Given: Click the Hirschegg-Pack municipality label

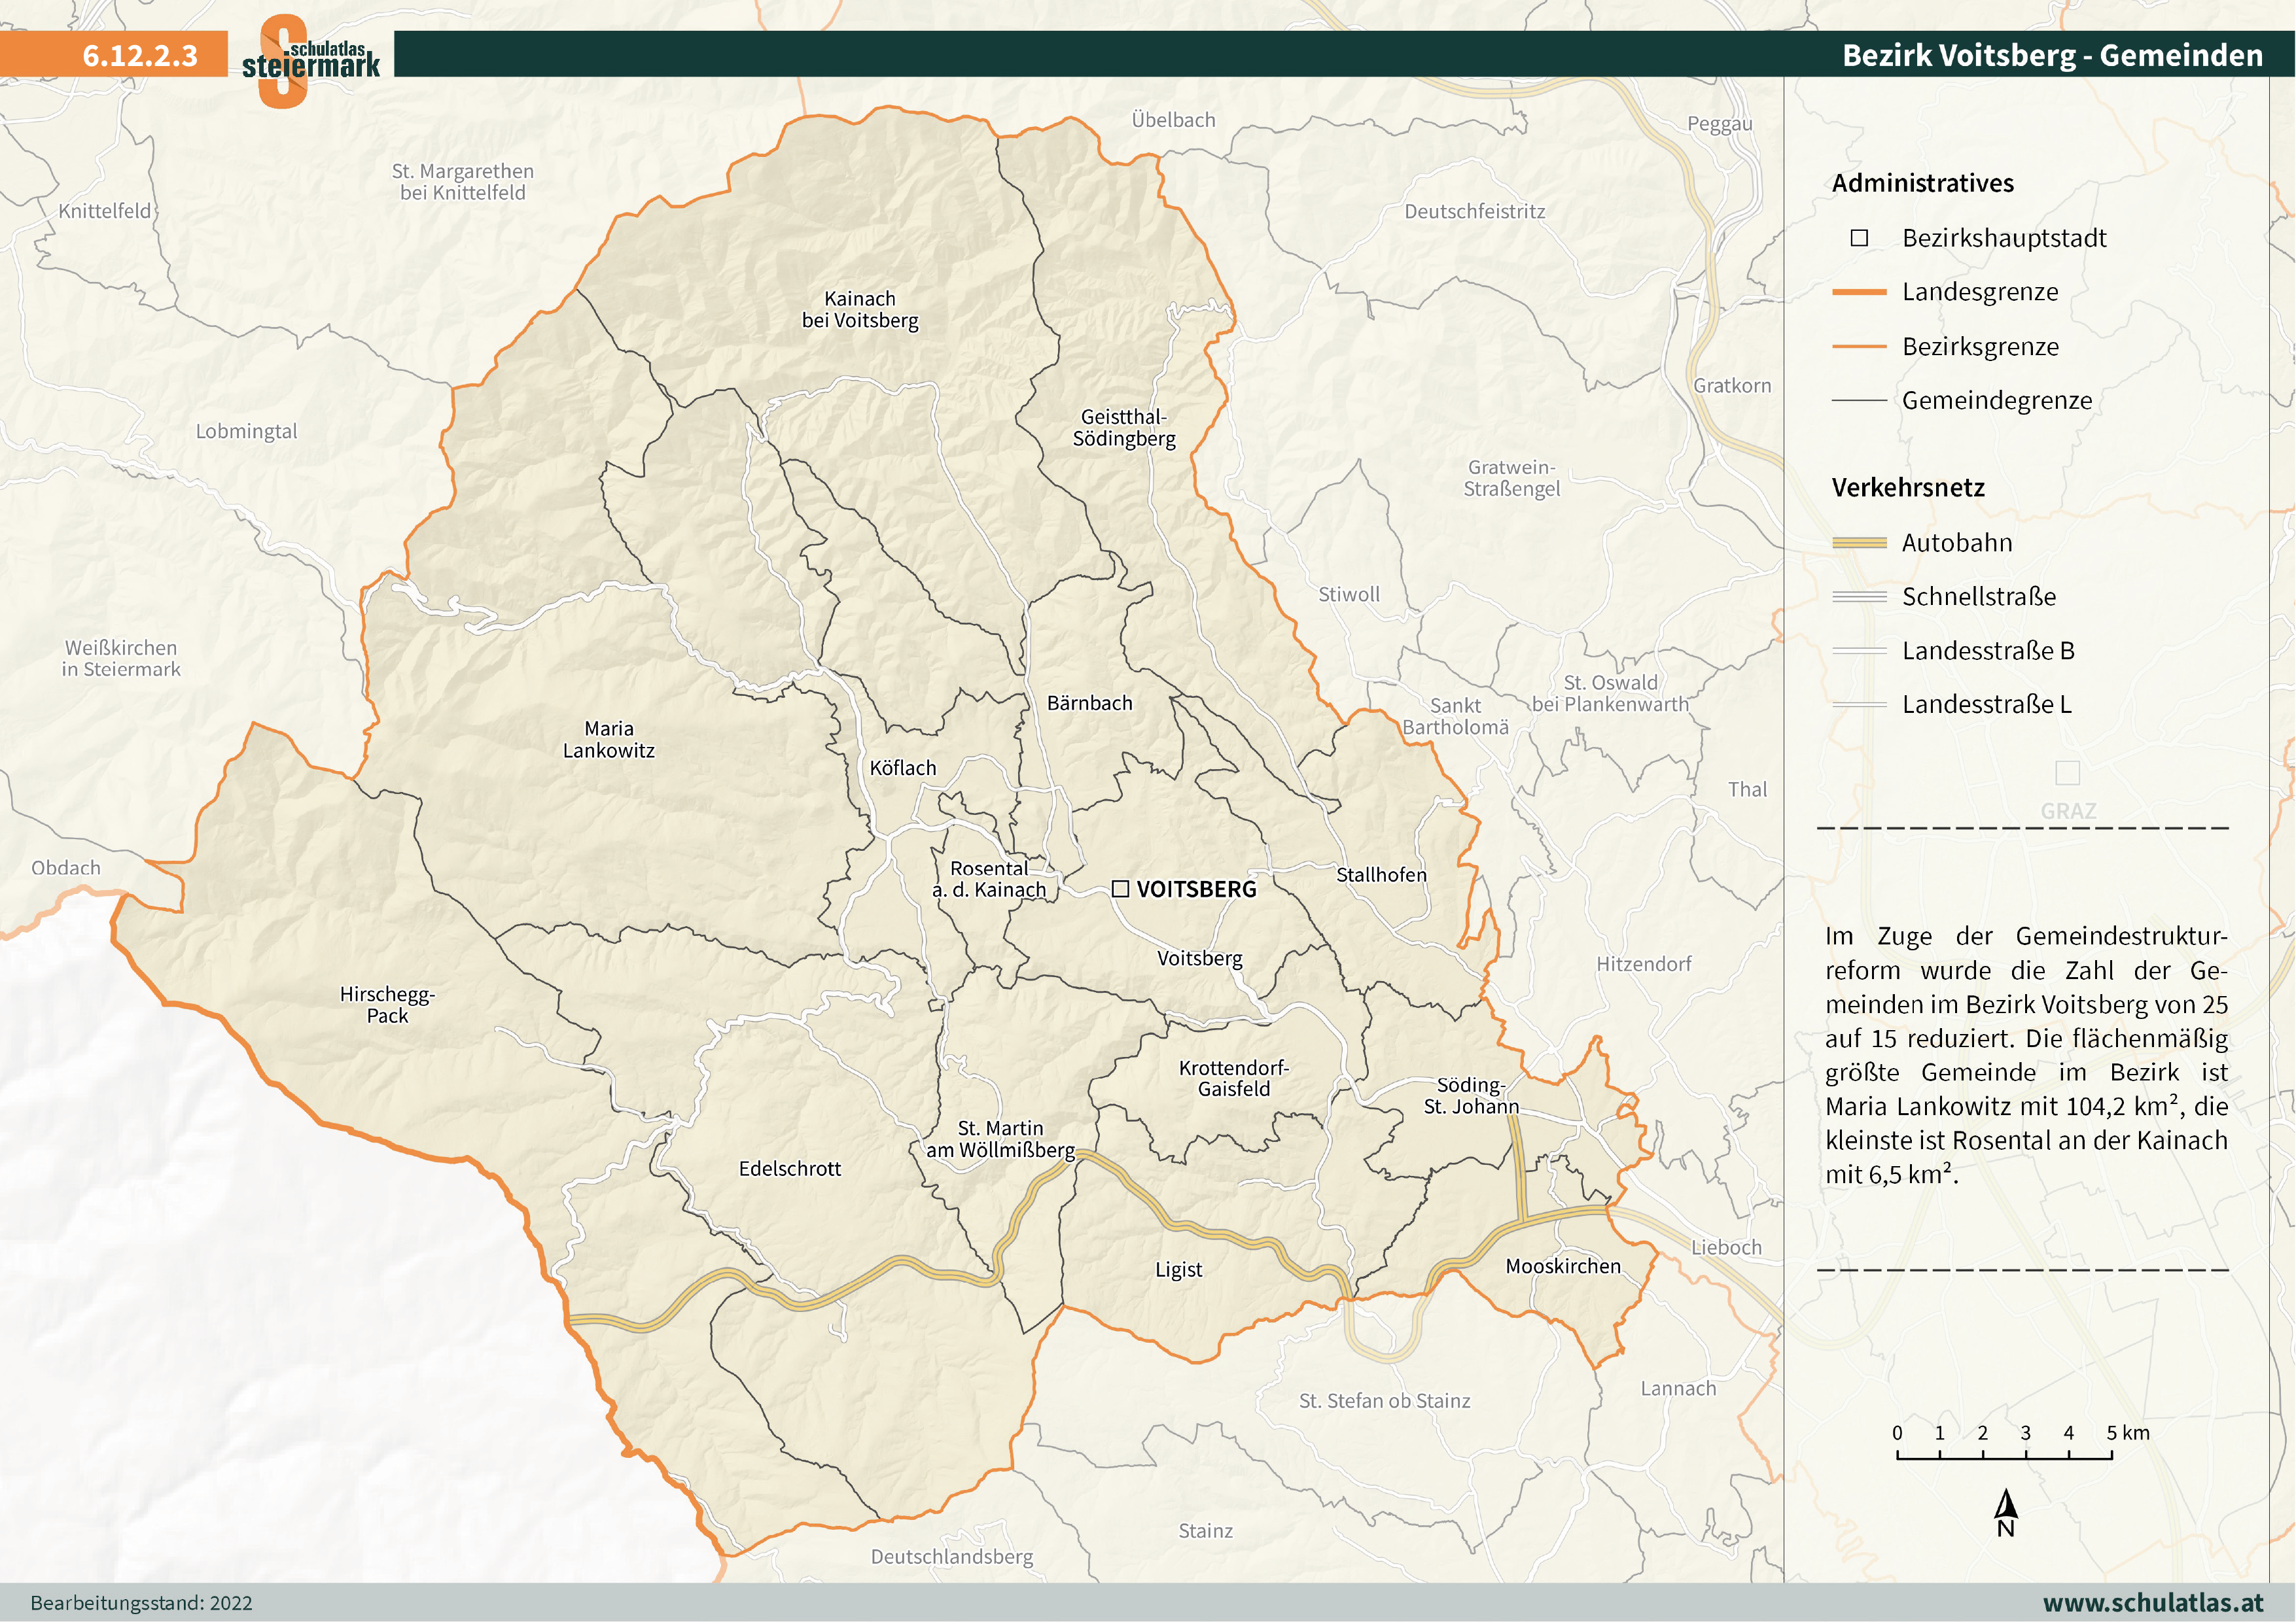Looking at the screenshot, I should pyautogui.click(x=387, y=1005).
